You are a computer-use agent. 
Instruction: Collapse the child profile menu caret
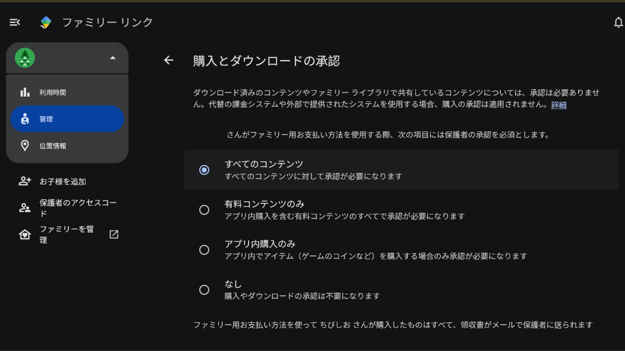(x=112, y=58)
